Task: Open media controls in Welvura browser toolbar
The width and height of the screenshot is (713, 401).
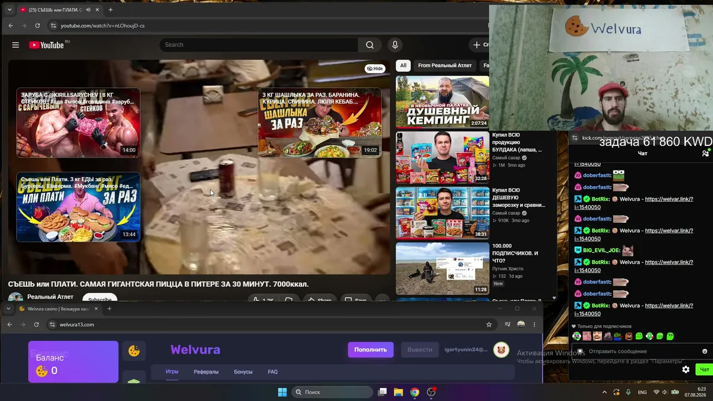Action: tap(507, 325)
